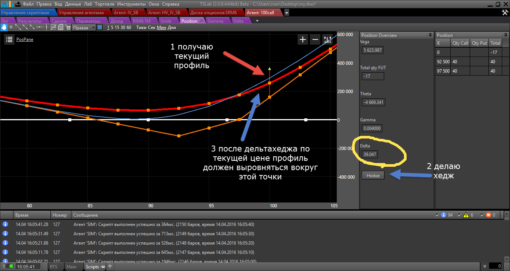510x271 pixels.
Task: Open the Инструменты menu
Action: tap(131, 4)
